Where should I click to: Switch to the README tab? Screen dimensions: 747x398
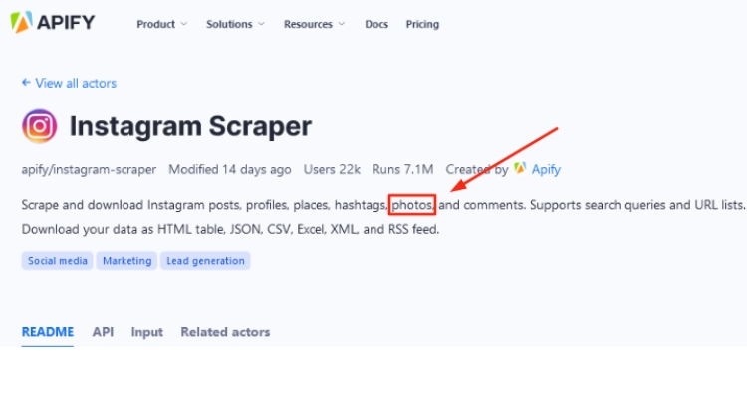click(x=48, y=332)
